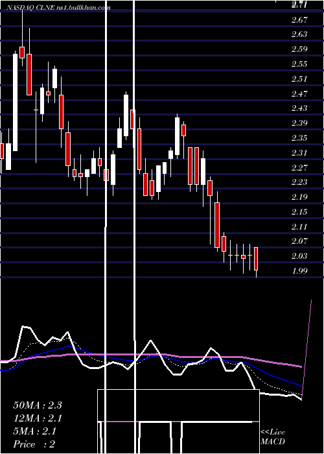Click the 2.03 price axis label
The height and width of the screenshot is (454, 324).
coord(299,256)
